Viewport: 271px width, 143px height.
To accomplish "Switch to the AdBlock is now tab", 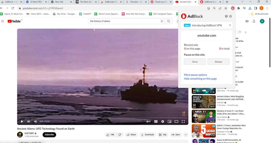I will pyautogui.click(x=211, y=2).
